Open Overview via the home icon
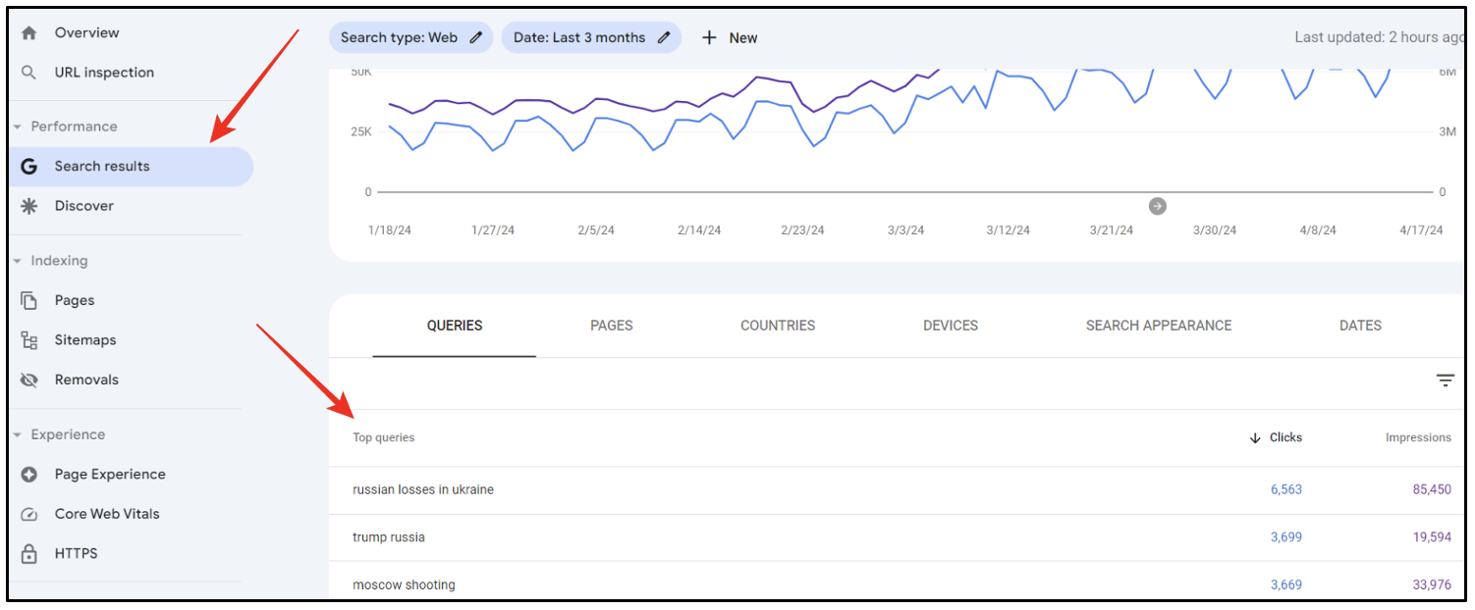Image resolution: width=1475 pixels, height=610 pixels. 28,32
